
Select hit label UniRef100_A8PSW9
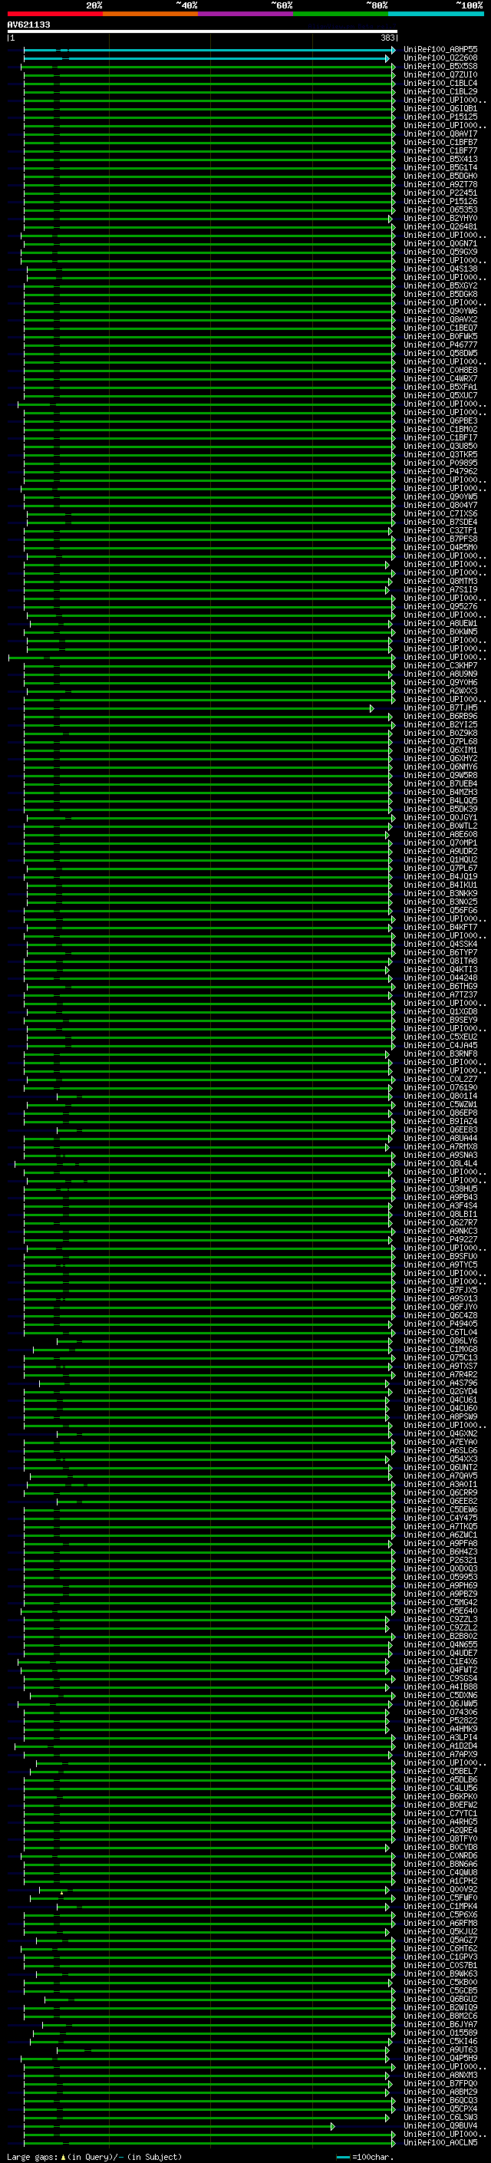440,1416
